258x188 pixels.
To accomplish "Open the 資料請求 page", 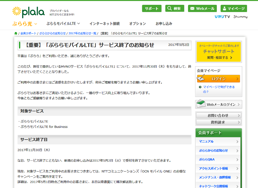I will point(218,122).
